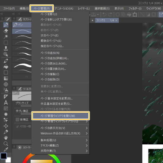The image size is (163, 163).
Task: Close the コミック2 tab
Action: click(x=116, y=20)
